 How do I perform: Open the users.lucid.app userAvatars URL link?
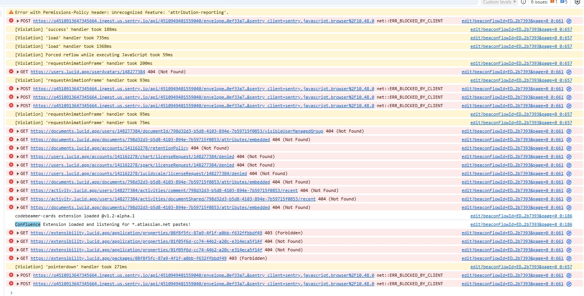pos(88,72)
